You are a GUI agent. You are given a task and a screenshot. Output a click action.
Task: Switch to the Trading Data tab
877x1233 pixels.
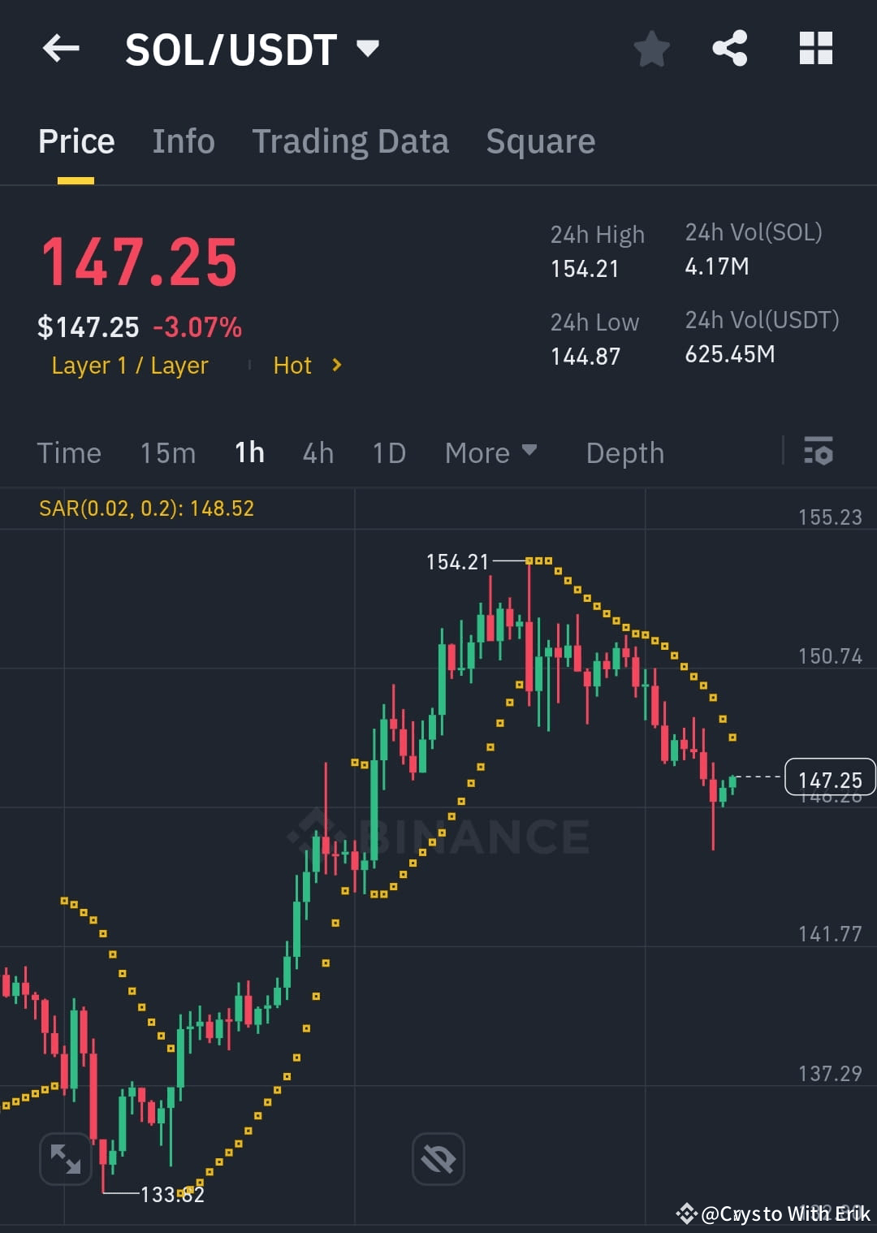pos(351,140)
